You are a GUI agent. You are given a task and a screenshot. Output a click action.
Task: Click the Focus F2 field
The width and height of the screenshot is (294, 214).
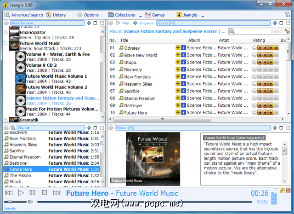(x=213, y=23)
